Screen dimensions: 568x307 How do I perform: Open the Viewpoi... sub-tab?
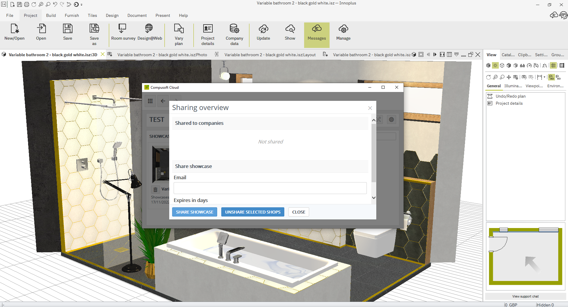pyautogui.click(x=534, y=86)
